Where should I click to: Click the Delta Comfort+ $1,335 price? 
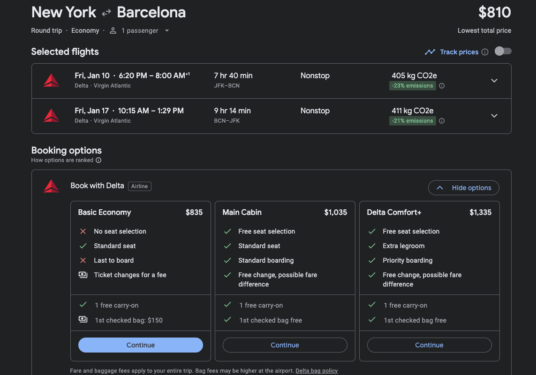tap(480, 212)
